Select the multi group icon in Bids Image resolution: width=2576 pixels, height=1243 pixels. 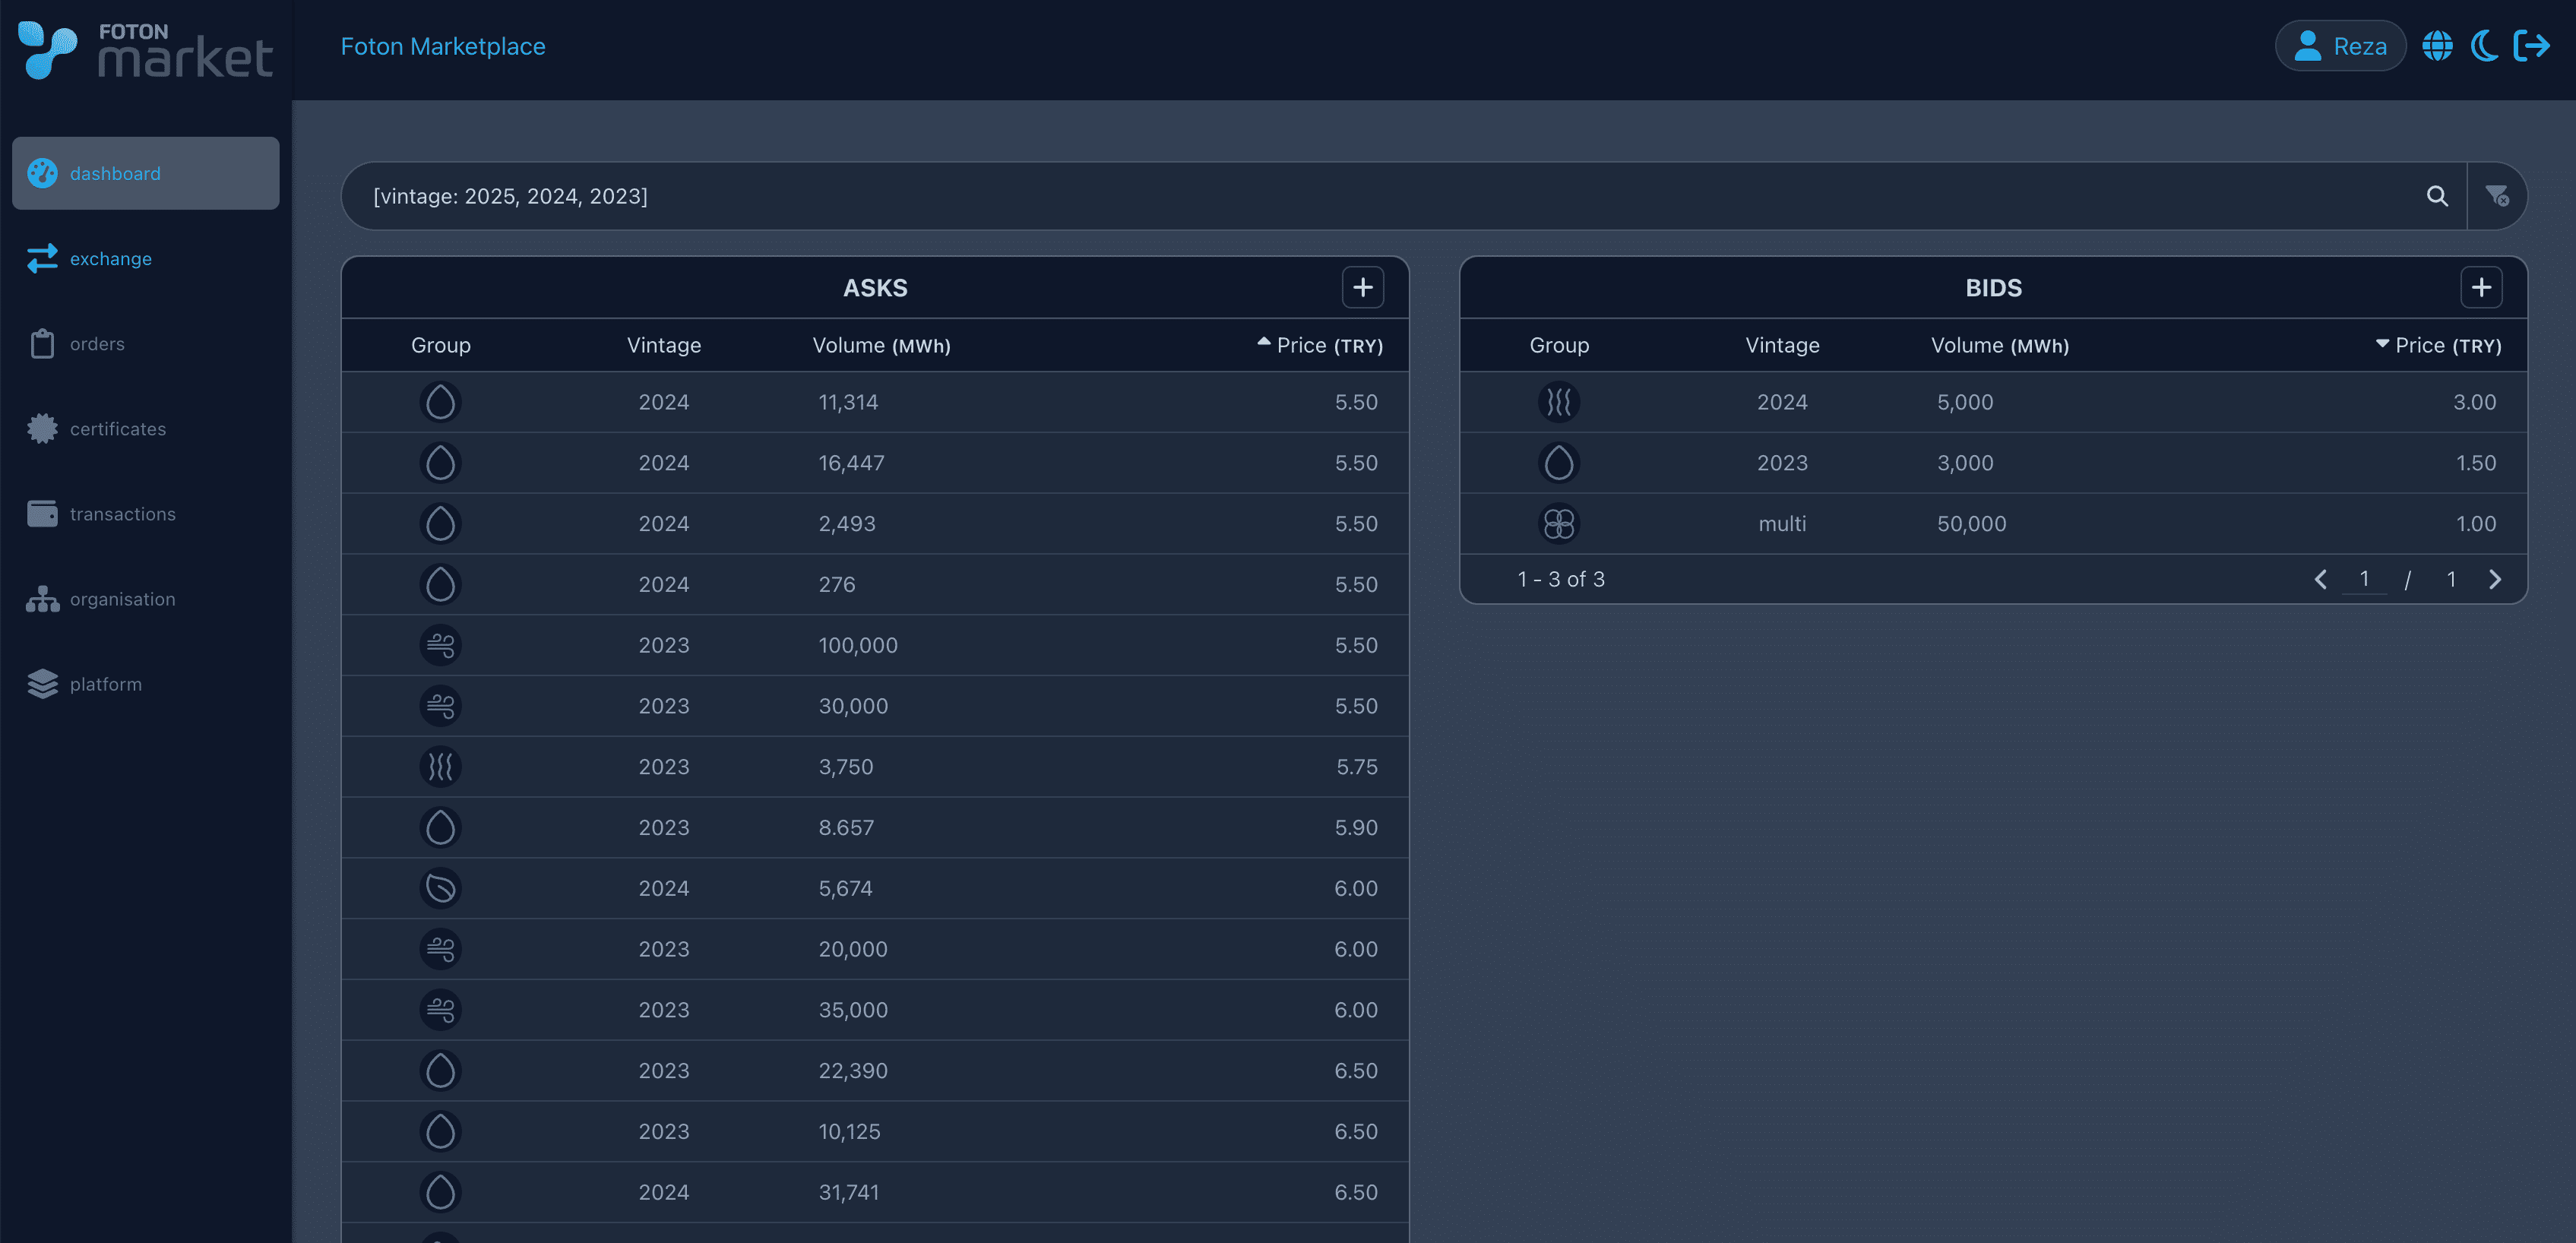point(1558,524)
